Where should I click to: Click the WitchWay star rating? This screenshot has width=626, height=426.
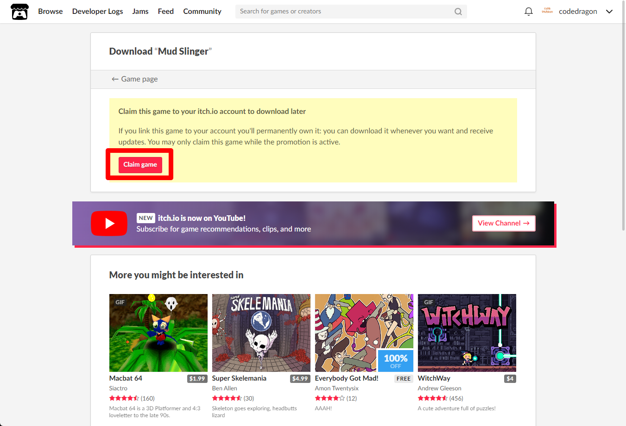(433, 398)
